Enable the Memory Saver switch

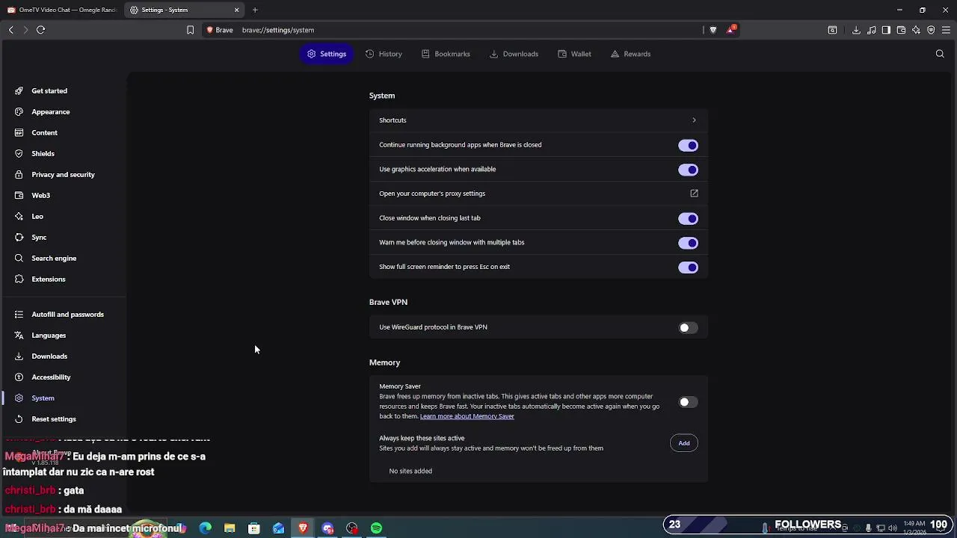(688, 402)
